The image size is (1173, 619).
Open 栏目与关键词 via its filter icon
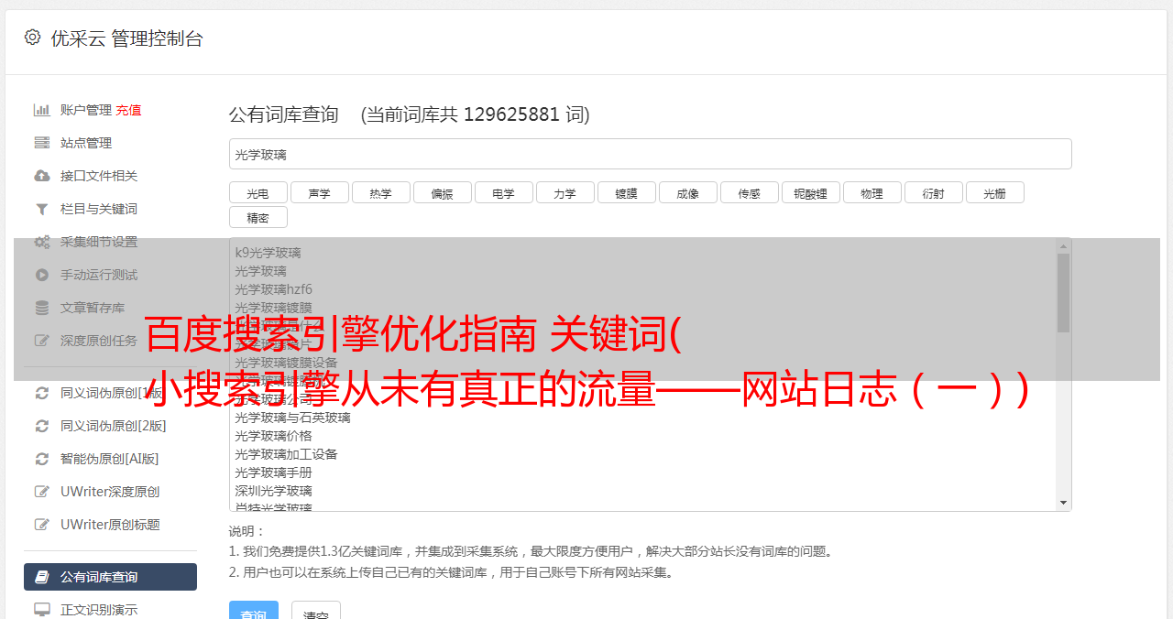(41, 209)
